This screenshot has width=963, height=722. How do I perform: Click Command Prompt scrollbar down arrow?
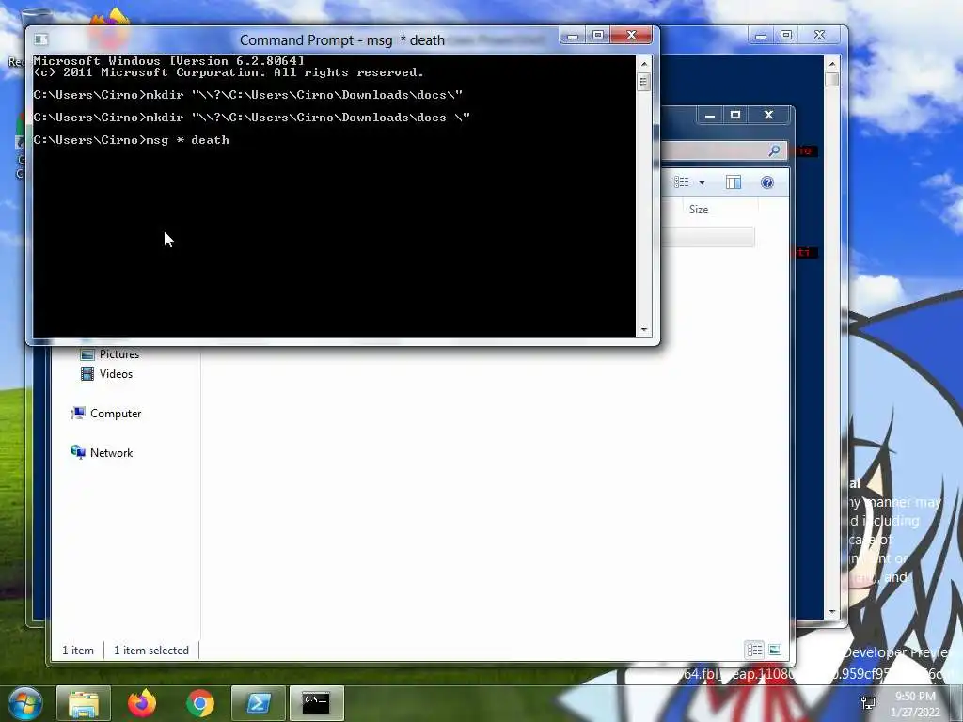(643, 330)
